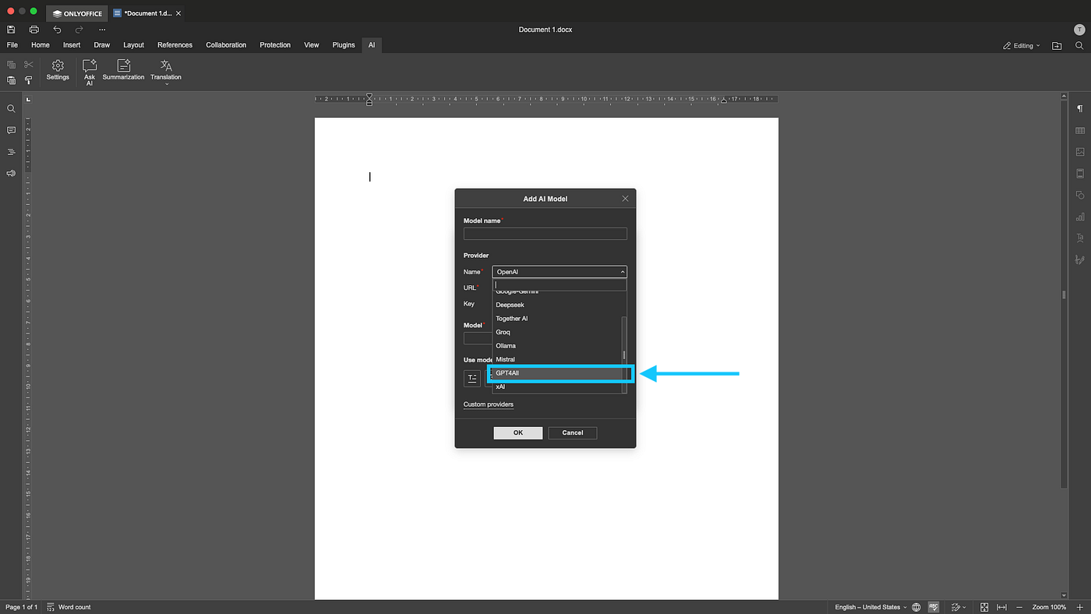This screenshot has width=1091, height=614.
Task: Click the Paste icon in the ribbon
Action: [x=11, y=80]
